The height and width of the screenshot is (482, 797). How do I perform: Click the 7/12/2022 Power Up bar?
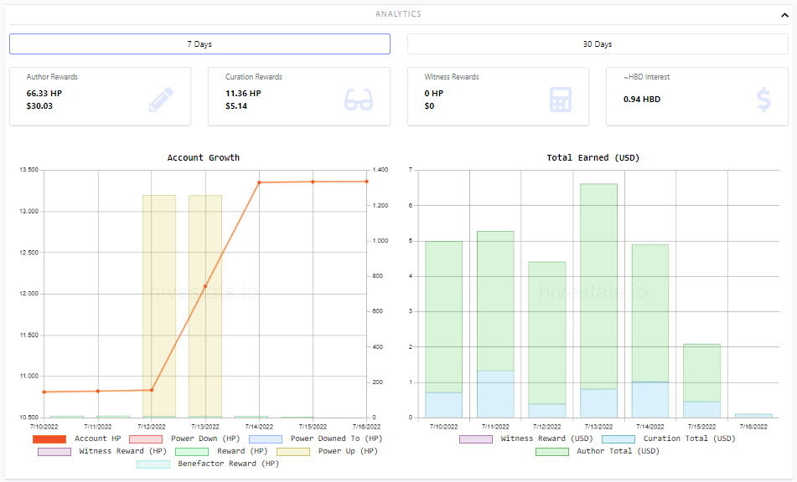159,306
